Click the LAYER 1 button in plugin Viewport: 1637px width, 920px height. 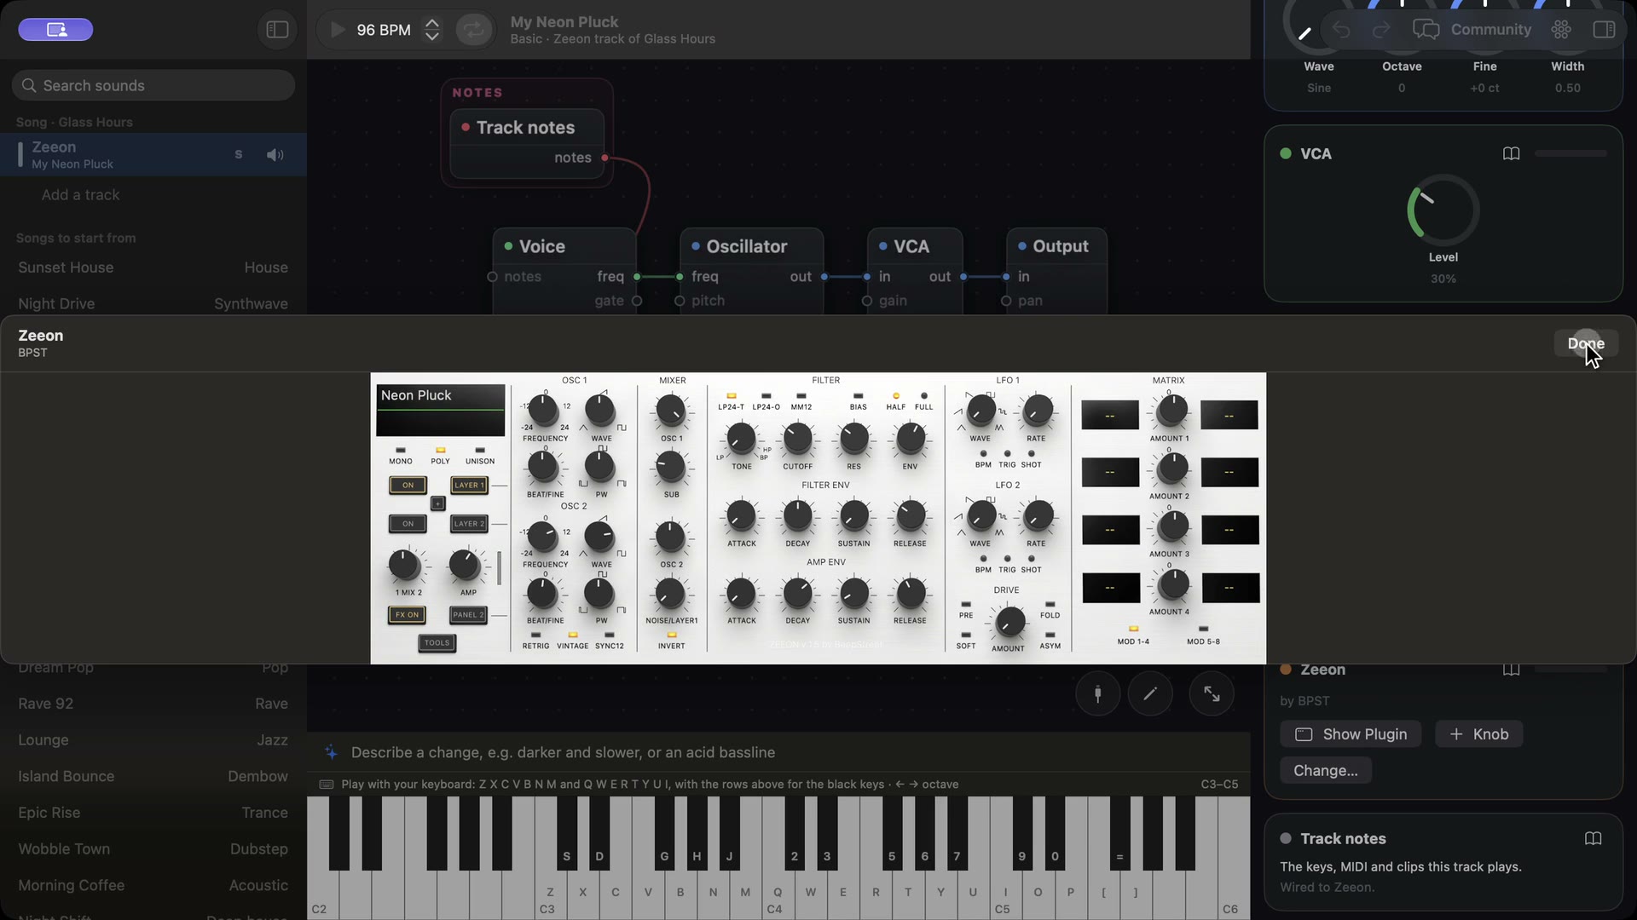click(469, 486)
